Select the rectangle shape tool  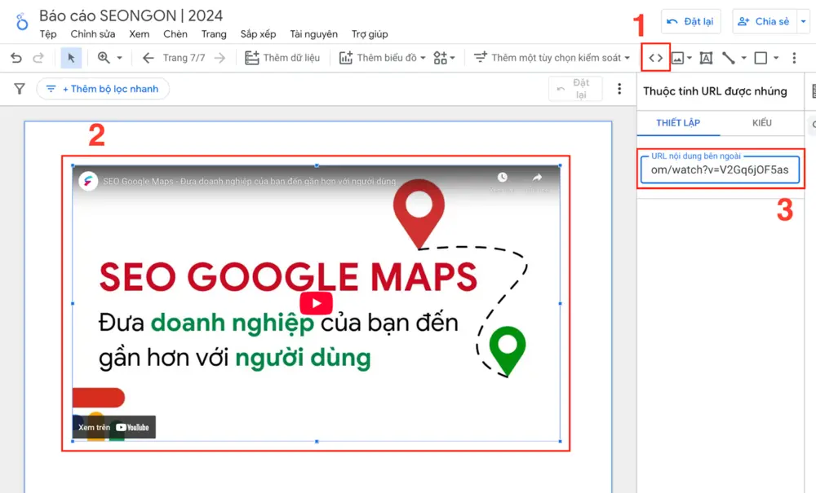point(761,58)
